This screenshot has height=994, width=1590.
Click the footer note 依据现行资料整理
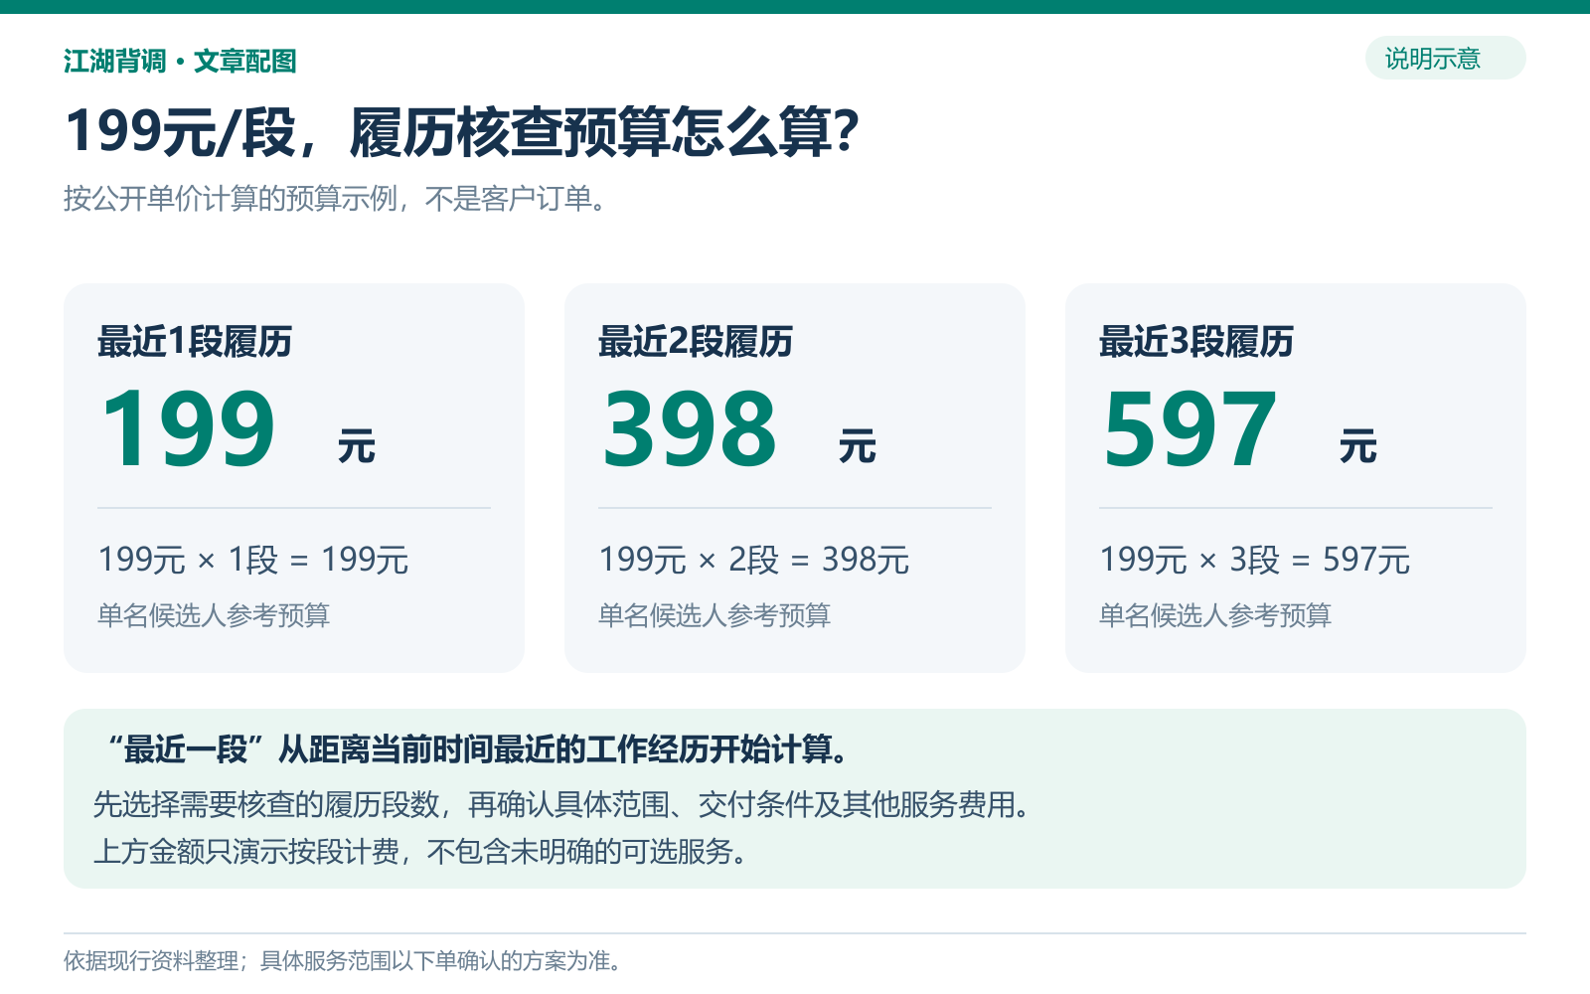coord(345,961)
